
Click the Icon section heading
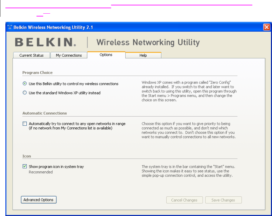(27, 156)
